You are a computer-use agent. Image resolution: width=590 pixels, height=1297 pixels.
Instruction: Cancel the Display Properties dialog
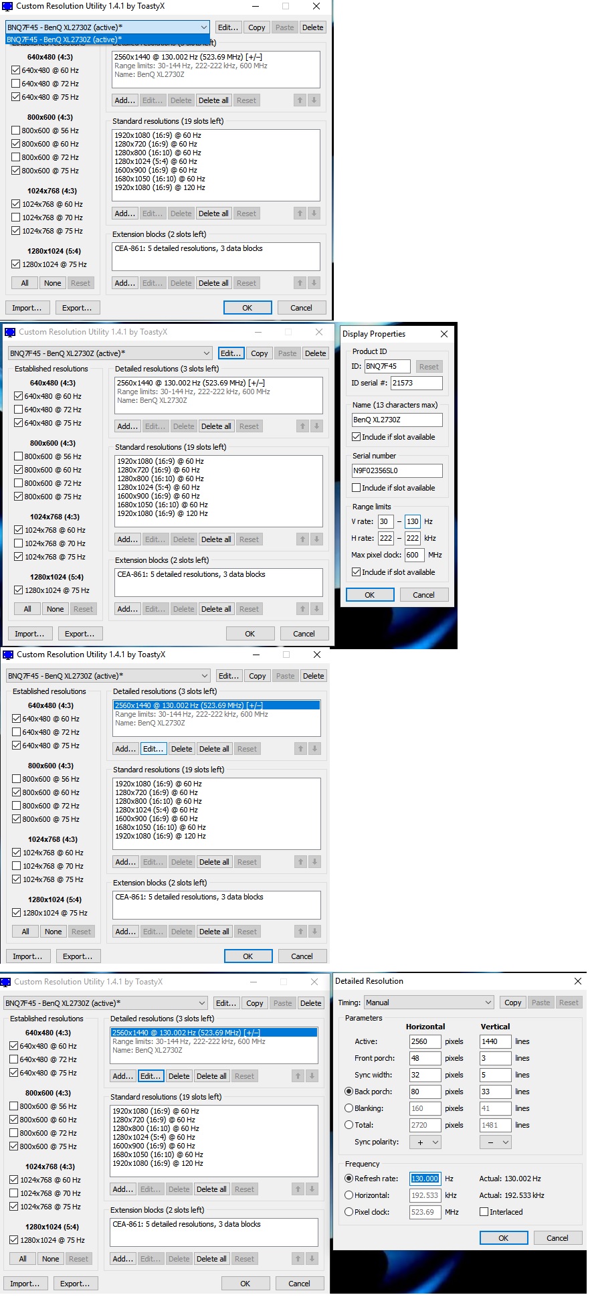pos(423,595)
